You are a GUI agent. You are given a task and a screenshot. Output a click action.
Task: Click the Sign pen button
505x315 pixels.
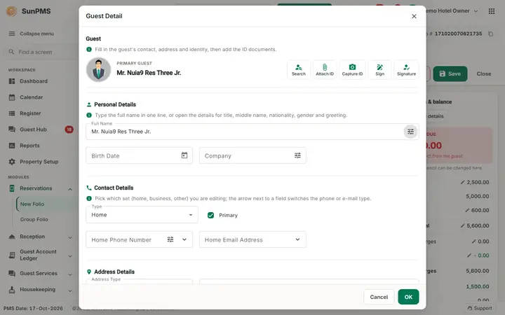coord(379,69)
